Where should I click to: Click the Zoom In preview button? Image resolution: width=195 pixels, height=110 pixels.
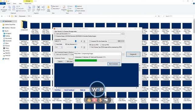coord(60,61)
